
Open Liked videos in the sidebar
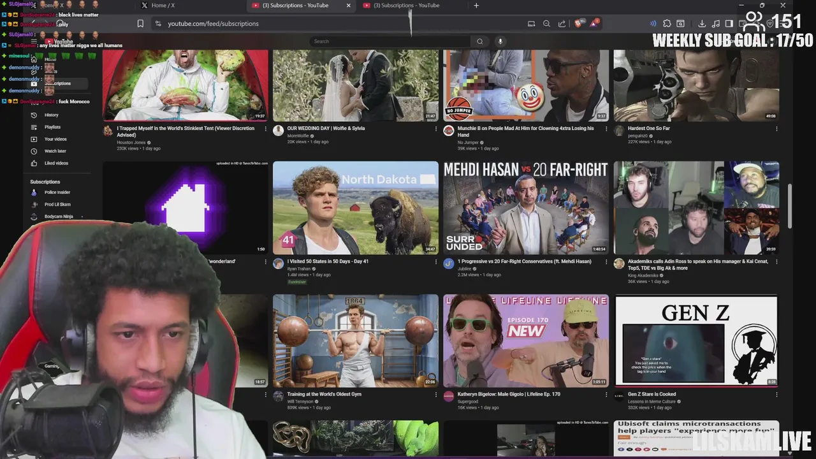(56, 163)
